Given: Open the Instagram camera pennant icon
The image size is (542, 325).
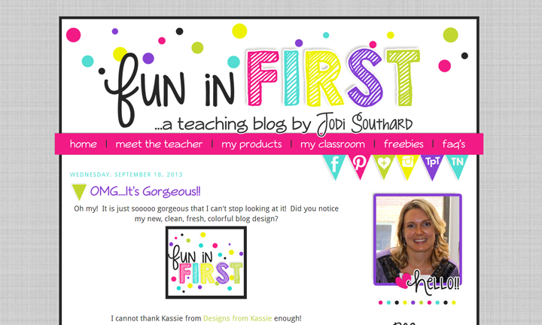Looking at the screenshot, I should tap(407, 166).
